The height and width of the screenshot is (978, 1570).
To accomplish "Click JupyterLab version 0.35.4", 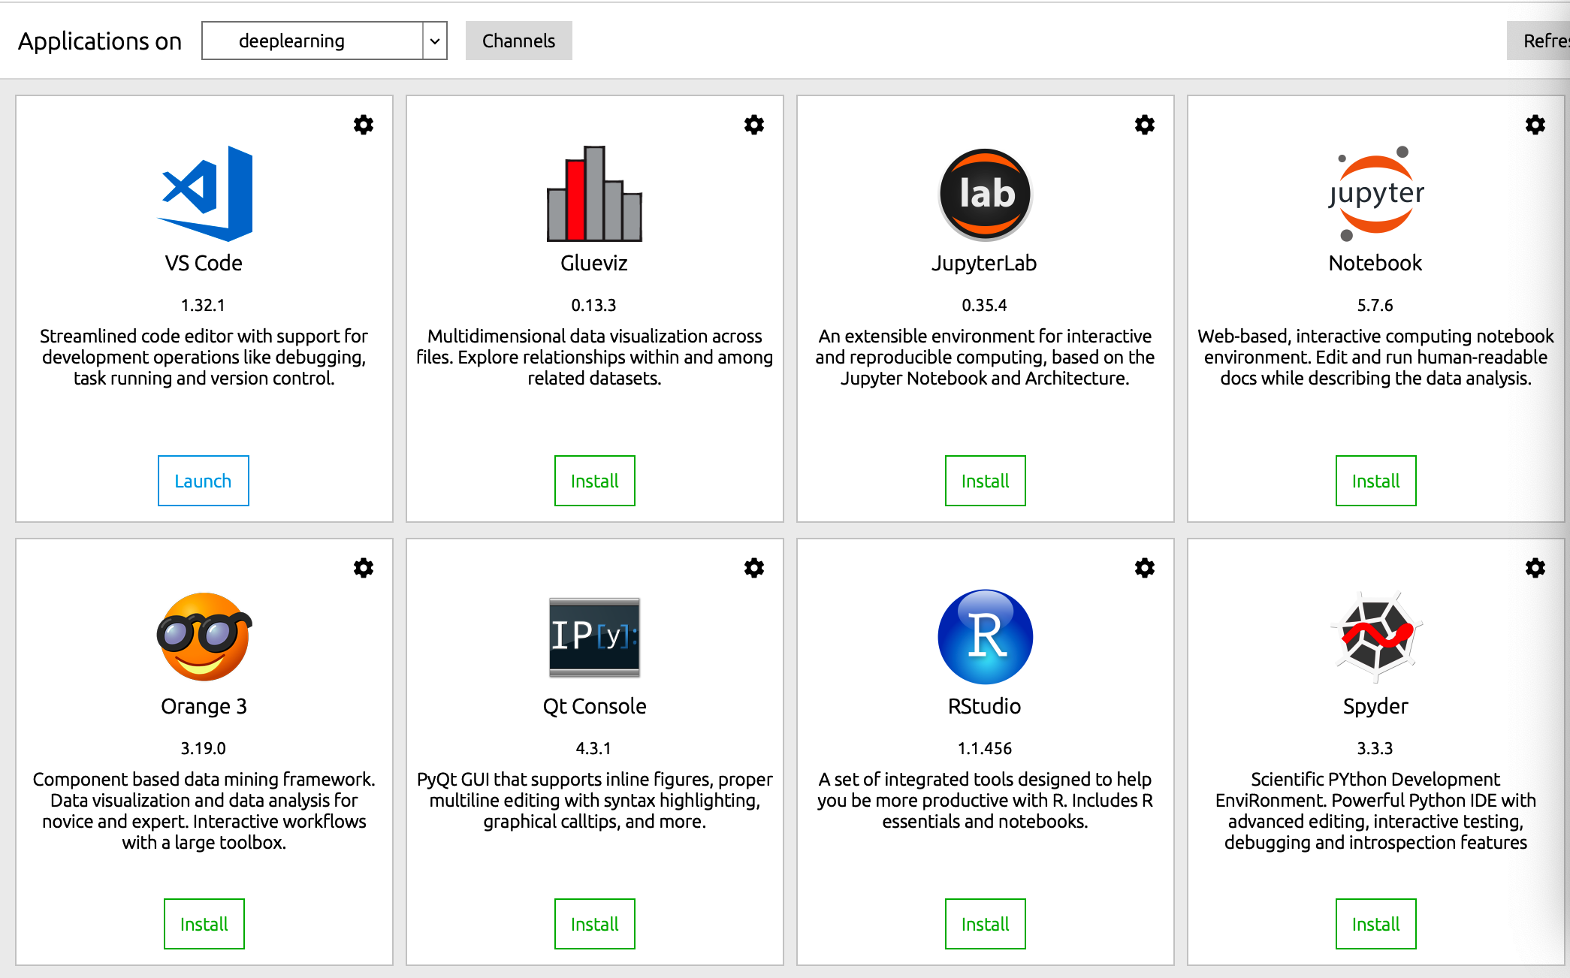I will point(984,305).
